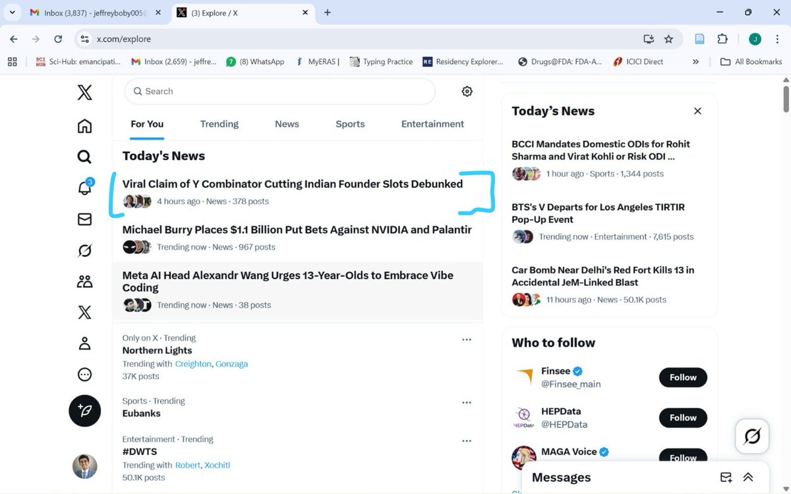Open BCCI Mandates Domestic ODIs story

coord(601,150)
